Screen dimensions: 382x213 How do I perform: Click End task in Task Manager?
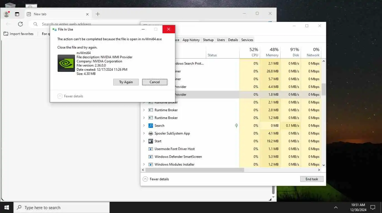click(312, 179)
